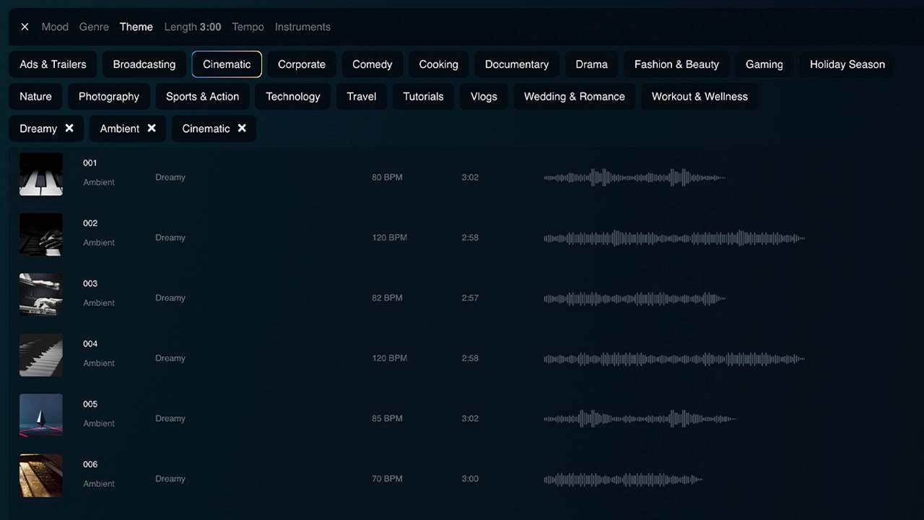Select track title 001
This screenshot has height=520, width=924.
coord(90,163)
